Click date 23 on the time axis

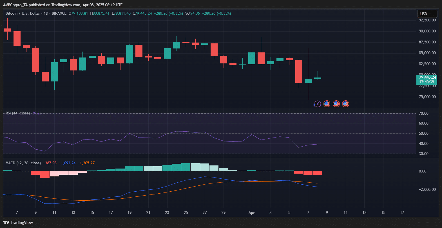coord(167,212)
